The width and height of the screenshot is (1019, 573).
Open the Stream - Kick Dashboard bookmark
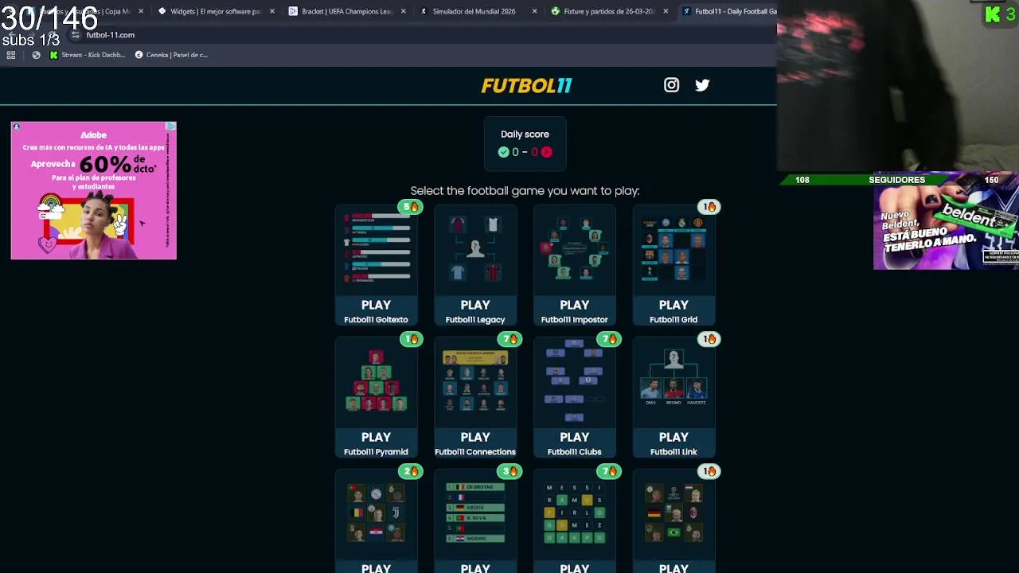[87, 55]
